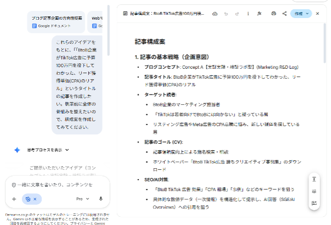
Task: Open the partially visible Web document card
Action: [95, 22]
